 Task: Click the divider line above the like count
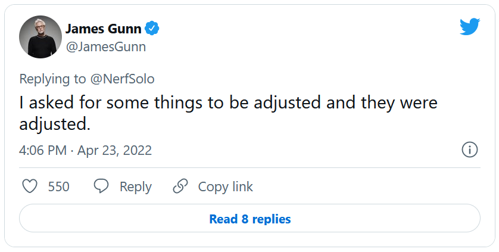(x=249, y=168)
